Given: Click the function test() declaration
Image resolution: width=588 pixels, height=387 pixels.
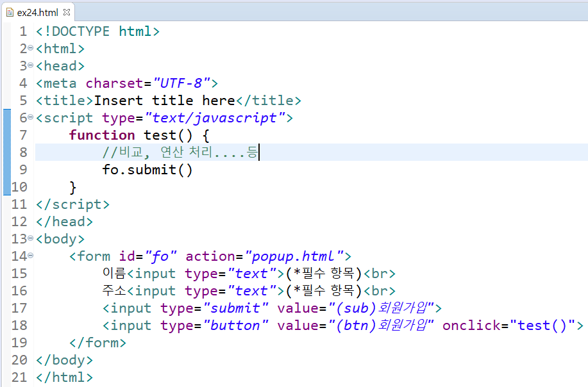Looking at the screenshot, I should click(x=139, y=135).
